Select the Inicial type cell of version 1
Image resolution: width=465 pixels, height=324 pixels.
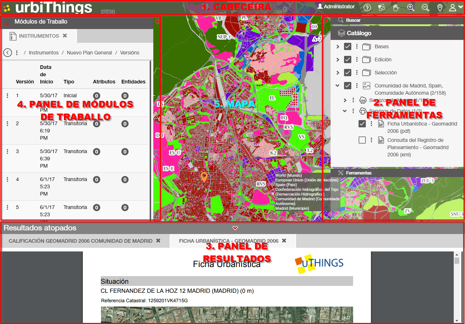pos(70,95)
